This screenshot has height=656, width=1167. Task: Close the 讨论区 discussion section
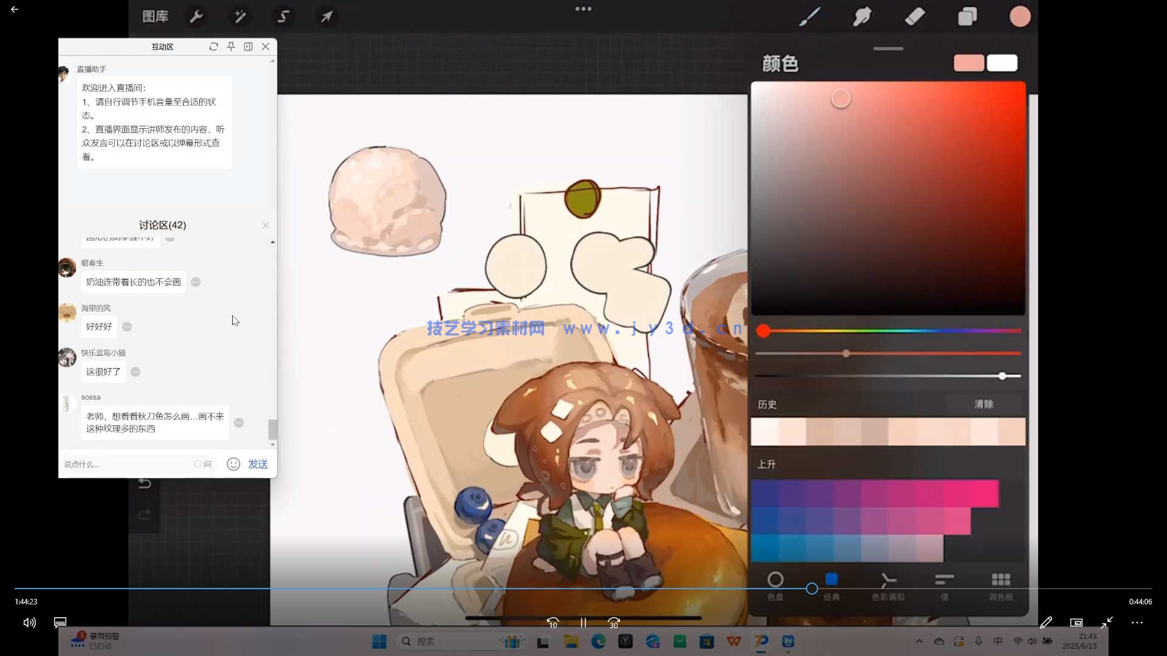click(x=266, y=225)
